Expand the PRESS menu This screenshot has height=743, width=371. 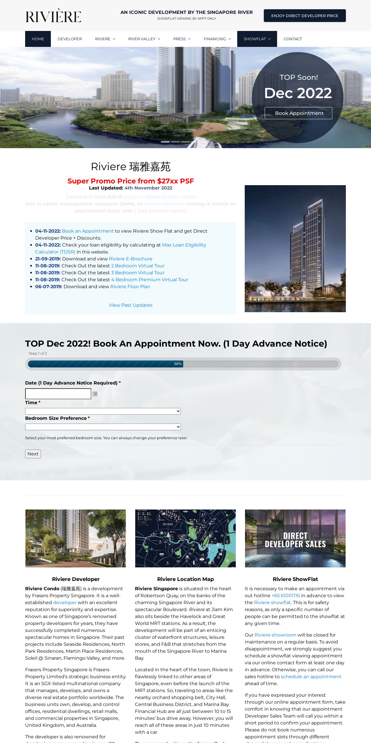[x=182, y=39]
